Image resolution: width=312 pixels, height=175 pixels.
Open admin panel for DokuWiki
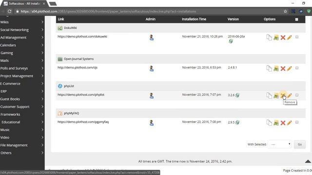(152, 37)
